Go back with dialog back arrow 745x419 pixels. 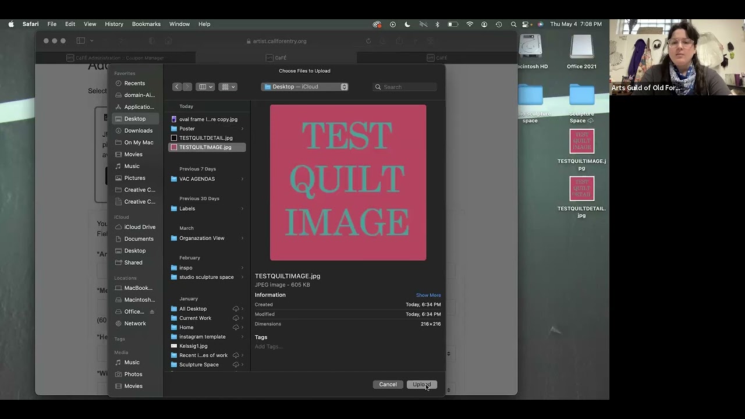click(177, 87)
